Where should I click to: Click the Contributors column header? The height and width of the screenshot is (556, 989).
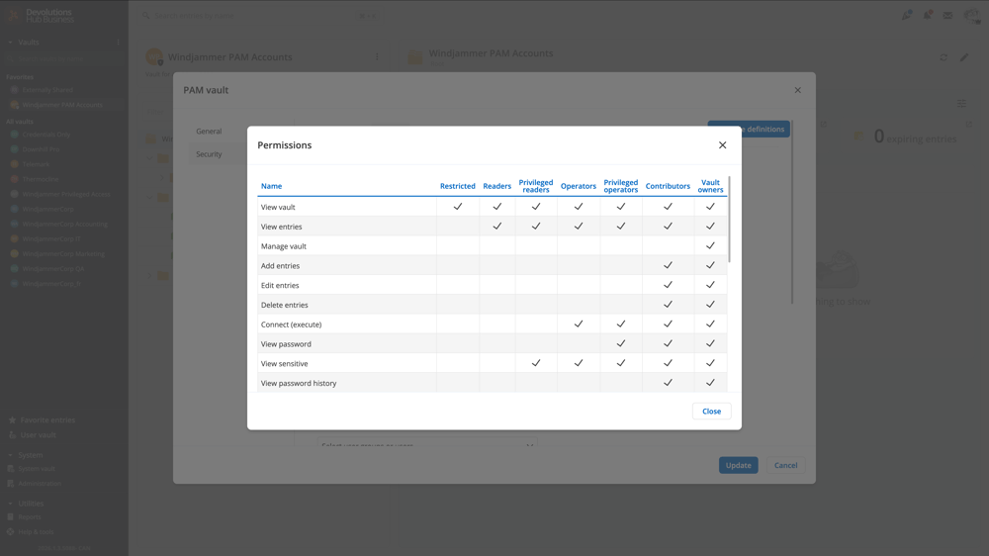point(668,186)
